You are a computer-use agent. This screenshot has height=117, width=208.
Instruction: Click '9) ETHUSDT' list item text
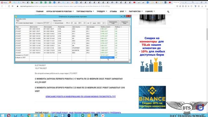tap(40, 65)
